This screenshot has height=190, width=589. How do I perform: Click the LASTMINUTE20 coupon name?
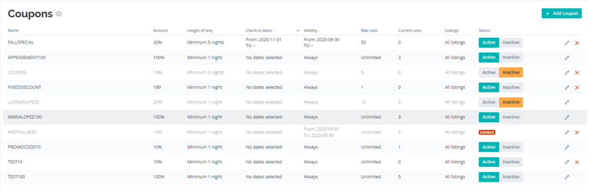click(x=23, y=102)
